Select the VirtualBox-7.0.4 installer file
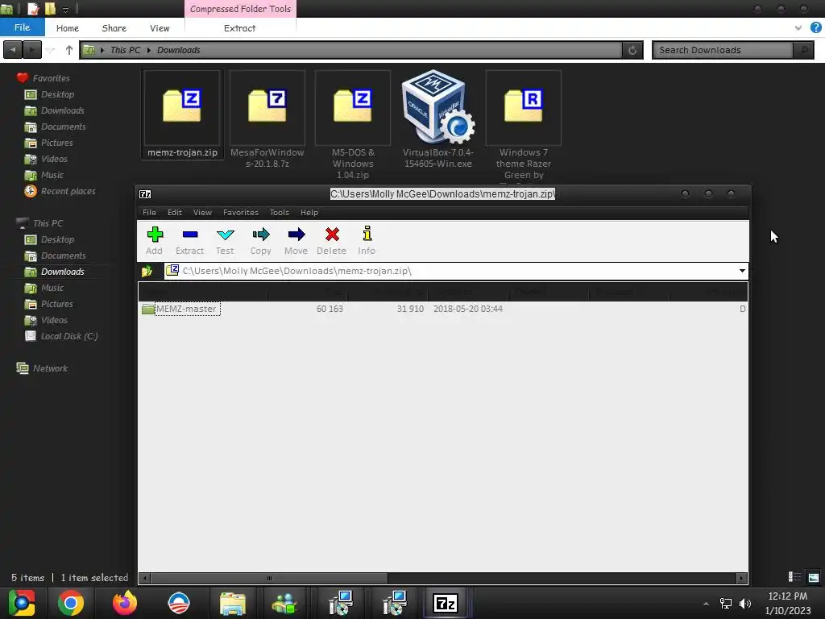The height and width of the screenshot is (619, 825). click(437, 119)
